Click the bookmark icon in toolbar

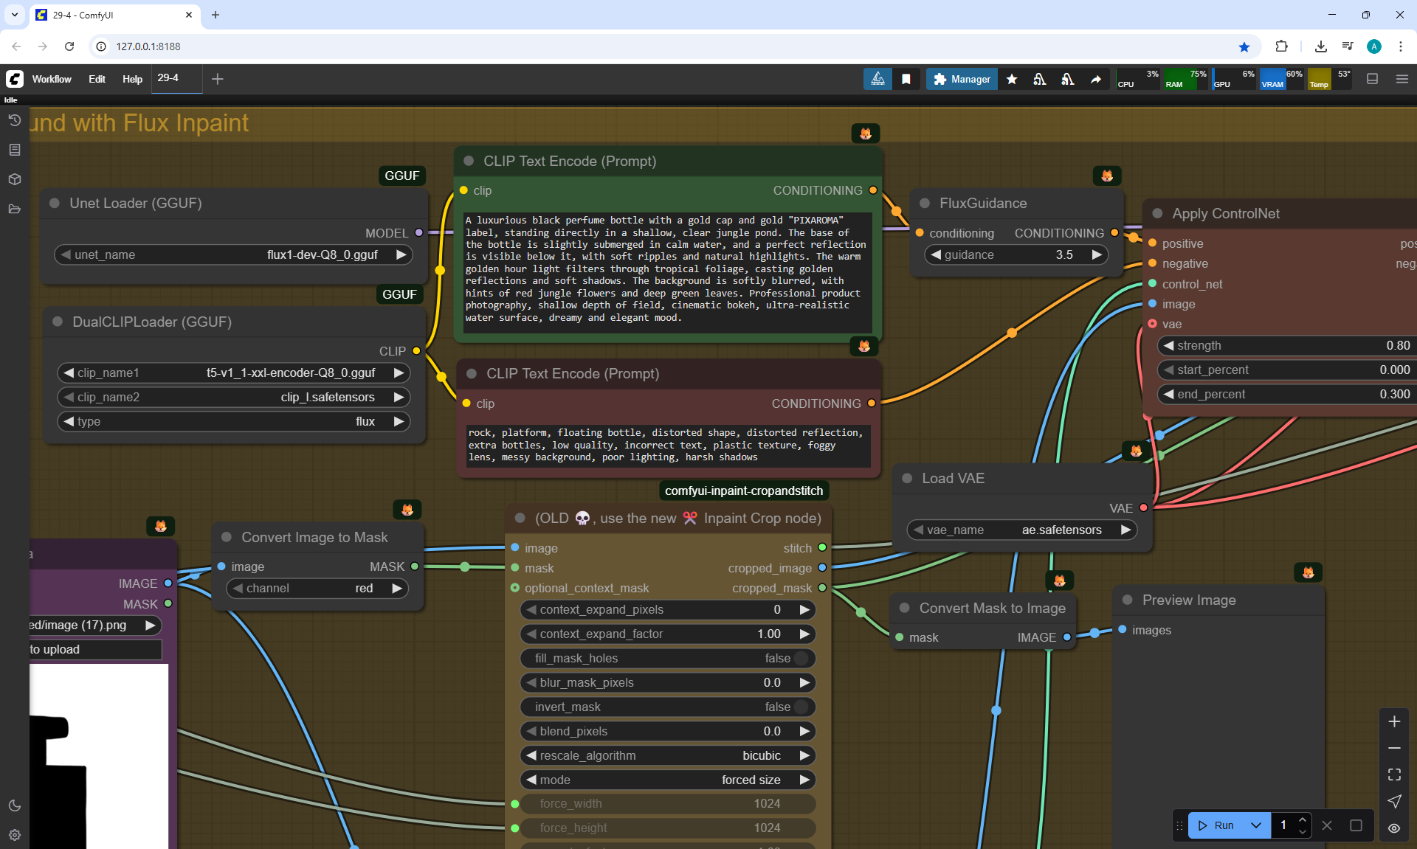(906, 79)
